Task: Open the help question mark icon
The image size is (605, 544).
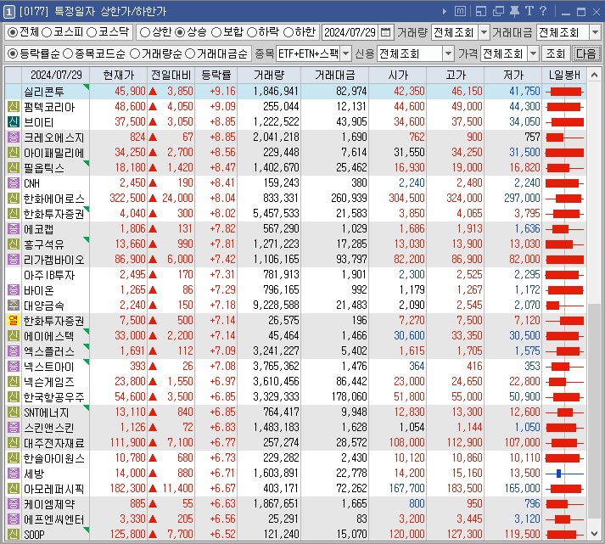Action: click(x=543, y=11)
